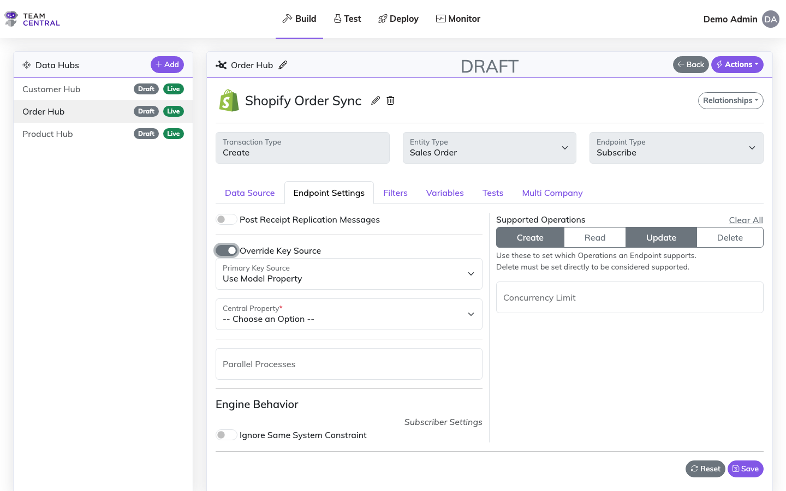Open the Central Property dropdown

tap(349, 314)
